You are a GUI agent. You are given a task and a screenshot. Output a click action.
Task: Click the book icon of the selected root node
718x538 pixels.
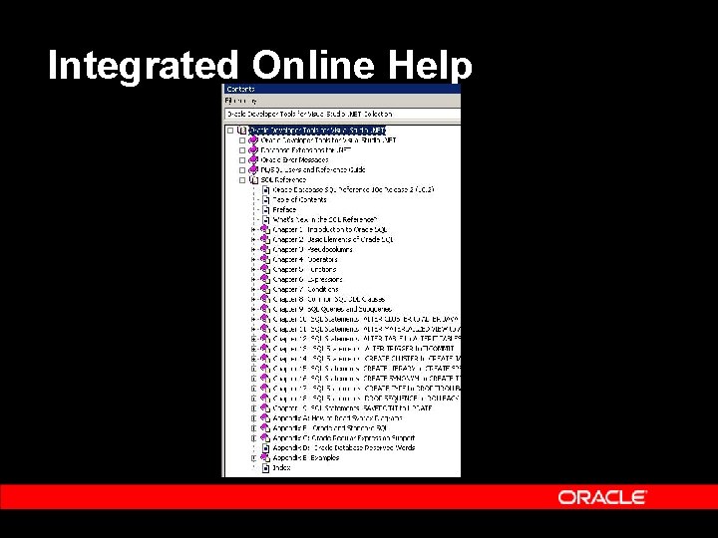point(241,131)
